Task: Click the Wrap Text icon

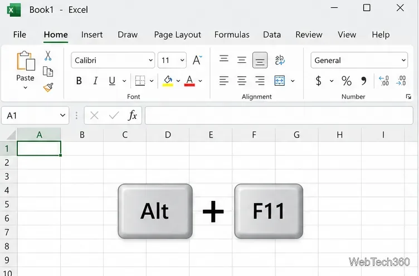Action: tap(280, 60)
